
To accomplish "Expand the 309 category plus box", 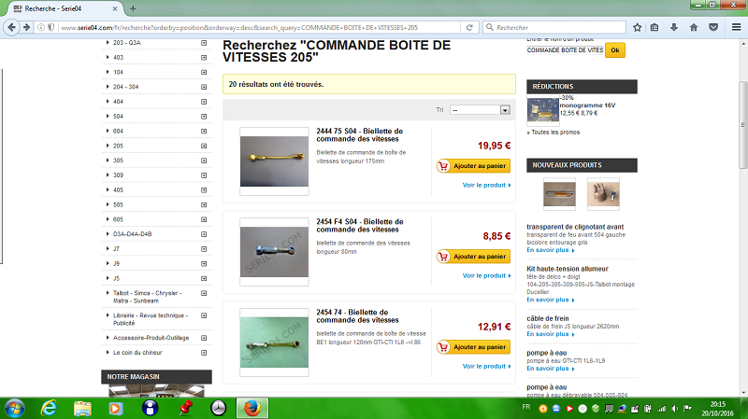I will [x=204, y=175].
